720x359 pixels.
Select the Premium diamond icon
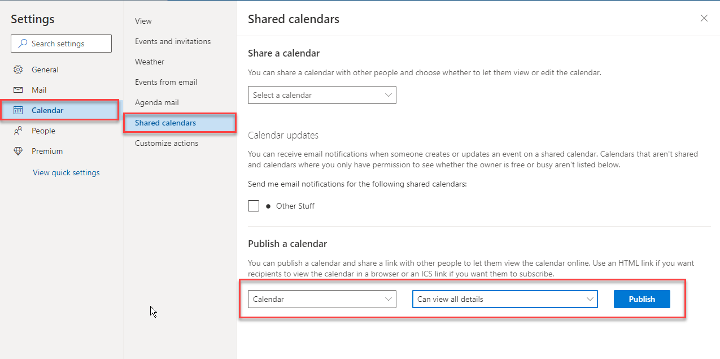pos(19,150)
